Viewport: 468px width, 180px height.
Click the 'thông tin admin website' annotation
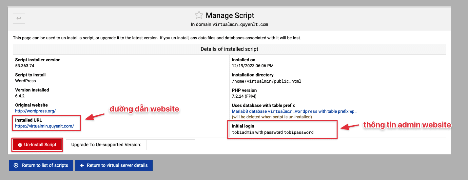tap(407, 125)
